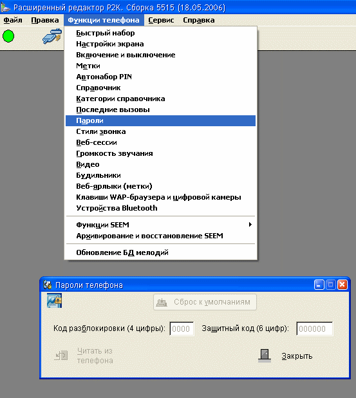Click the Закрыть door icon

265,355
